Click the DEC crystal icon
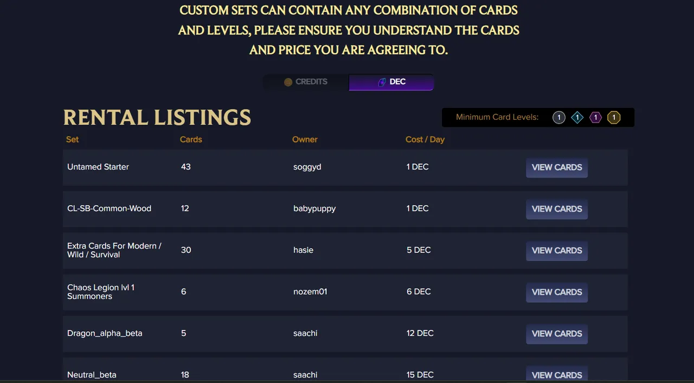The image size is (694, 383). 382,82
